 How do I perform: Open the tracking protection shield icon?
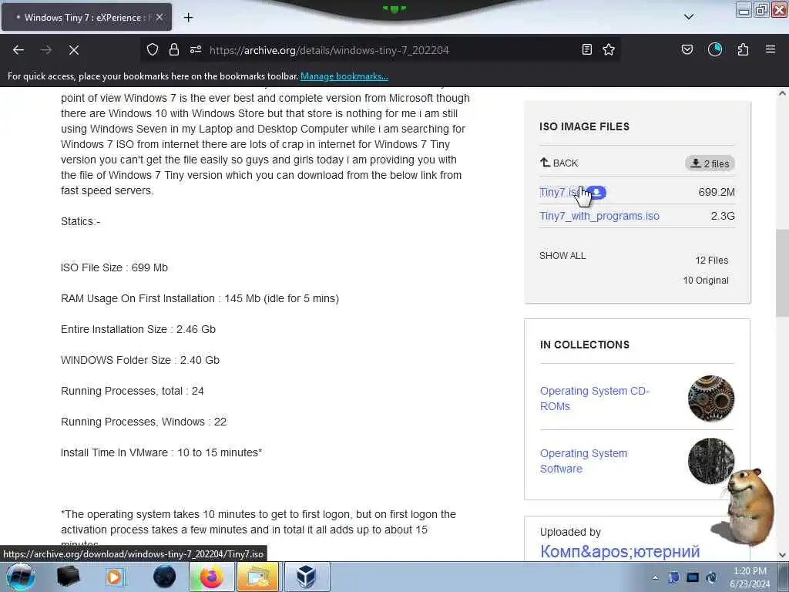(x=153, y=49)
